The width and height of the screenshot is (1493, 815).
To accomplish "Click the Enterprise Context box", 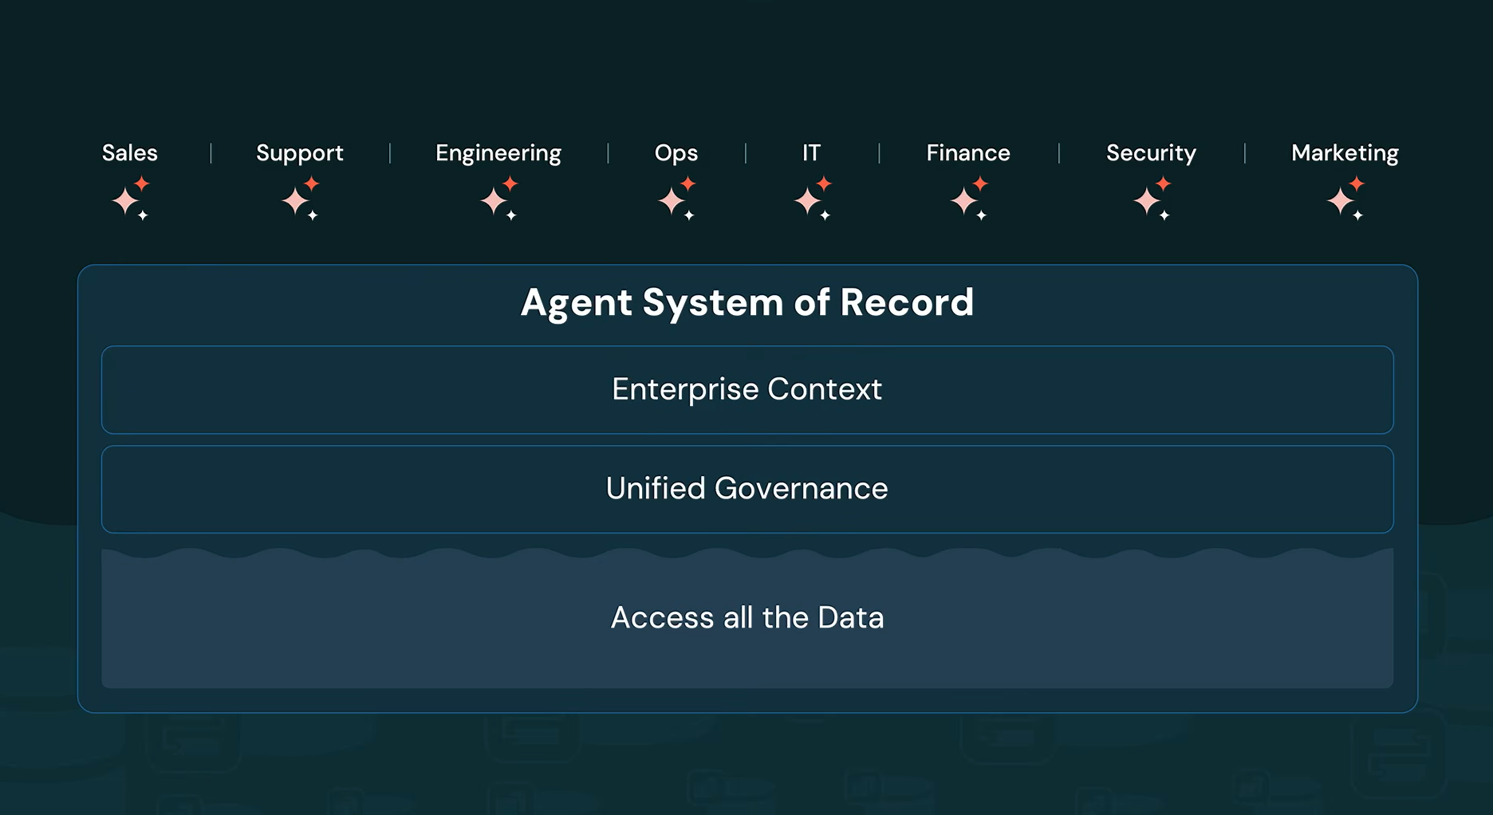I will tap(747, 390).
